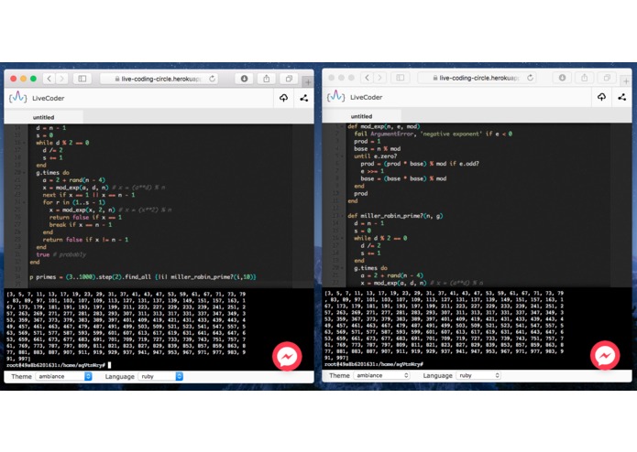Click the back arrow in left Safari window

[49, 79]
